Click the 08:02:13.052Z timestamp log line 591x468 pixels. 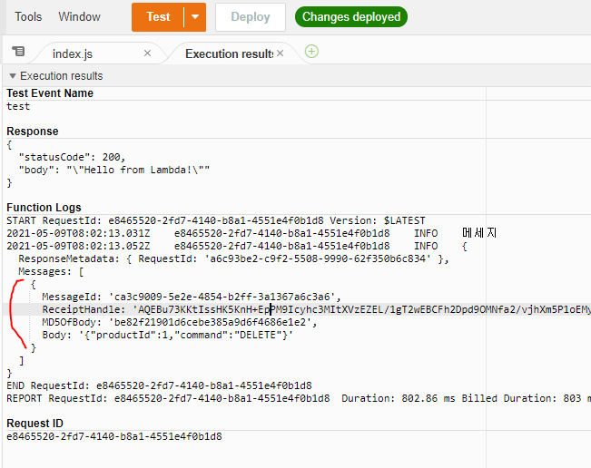(x=237, y=246)
